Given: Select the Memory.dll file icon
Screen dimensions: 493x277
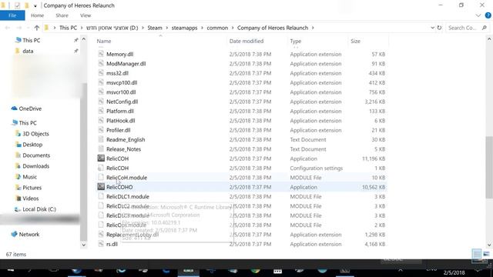Looking at the screenshot, I should pyautogui.click(x=101, y=54).
